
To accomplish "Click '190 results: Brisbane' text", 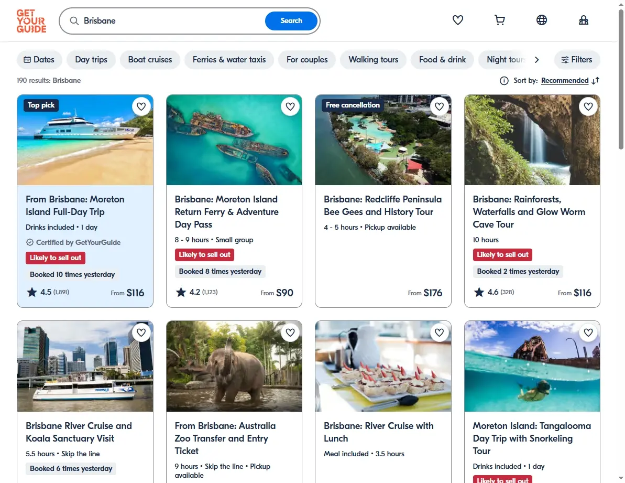I will (49, 81).
